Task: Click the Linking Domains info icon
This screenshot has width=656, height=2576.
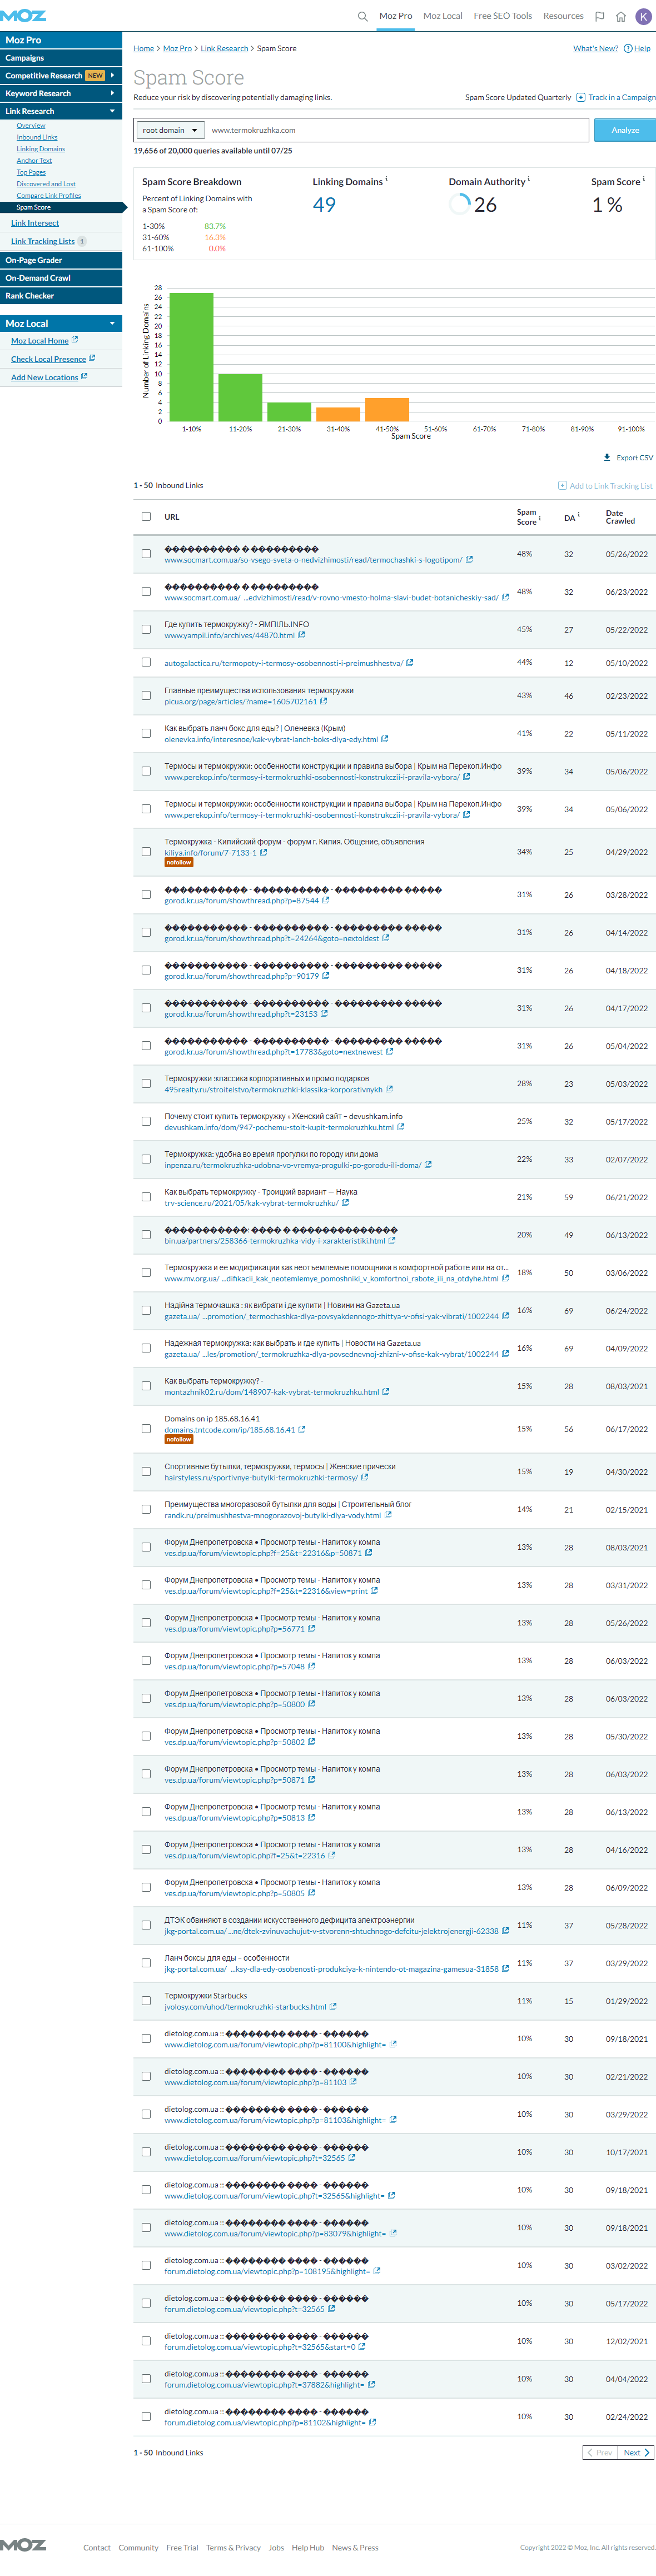Action: 386,179
